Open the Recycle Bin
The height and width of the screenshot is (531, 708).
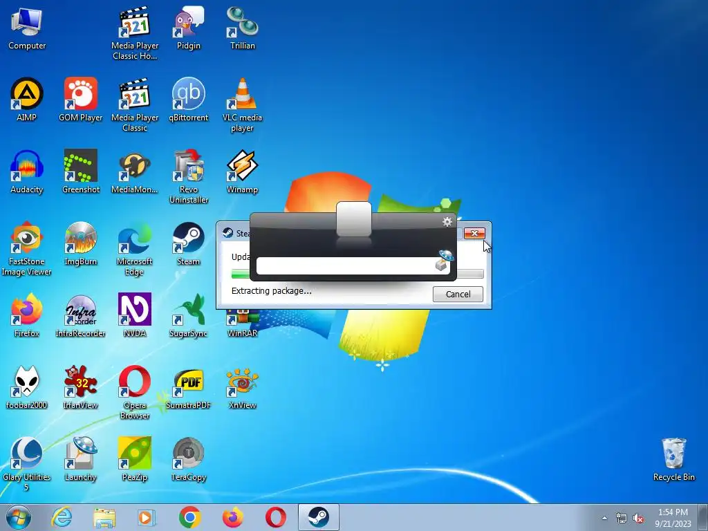click(673, 459)
